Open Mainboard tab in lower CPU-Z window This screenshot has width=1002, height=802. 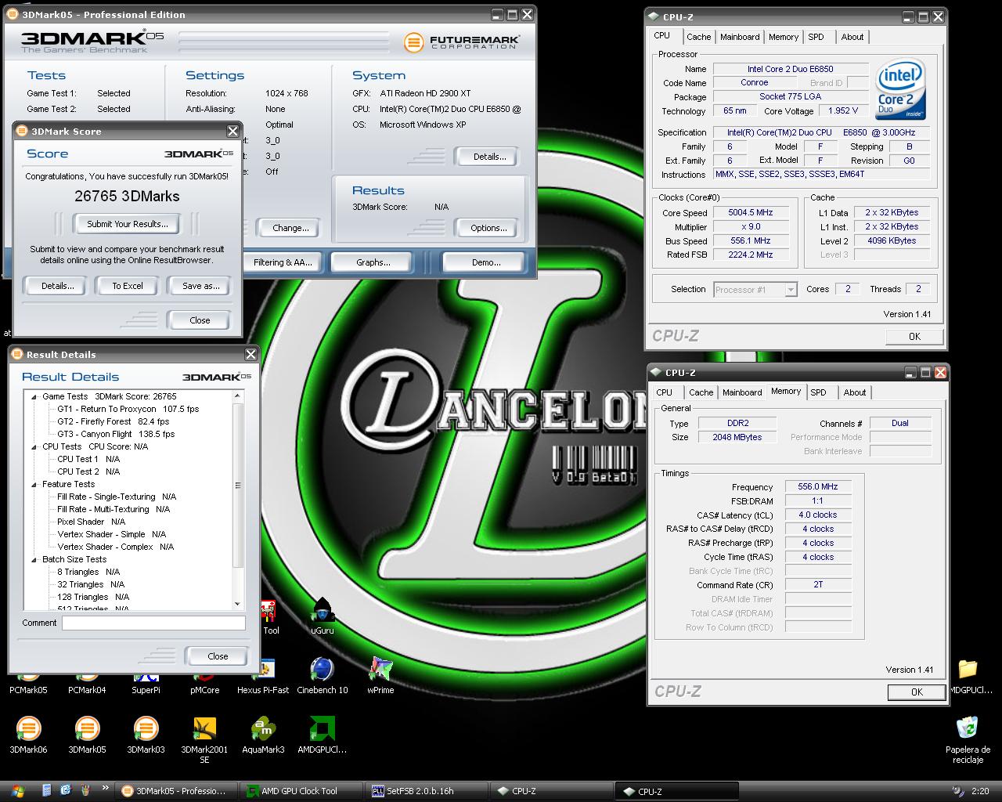point(742,392)
